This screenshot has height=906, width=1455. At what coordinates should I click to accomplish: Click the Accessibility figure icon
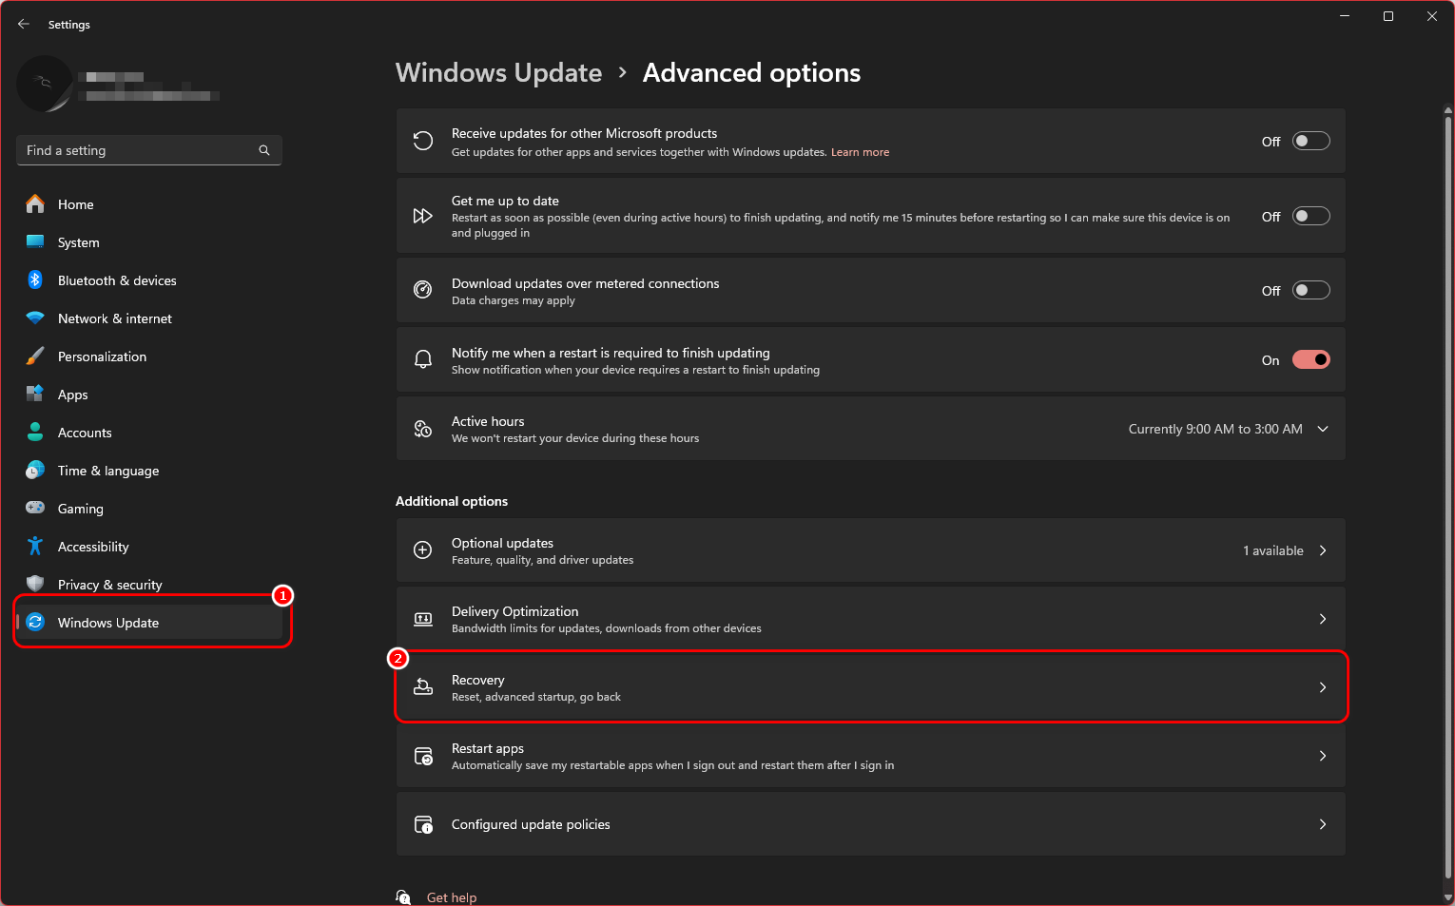[35, 547]
